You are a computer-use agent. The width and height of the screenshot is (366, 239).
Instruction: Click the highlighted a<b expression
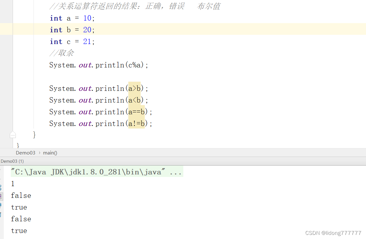point(134,100)
